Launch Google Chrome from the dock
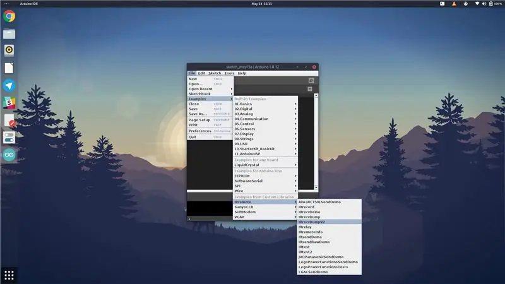The height and width of the screenshot is (284, 505). click(9, 16)
